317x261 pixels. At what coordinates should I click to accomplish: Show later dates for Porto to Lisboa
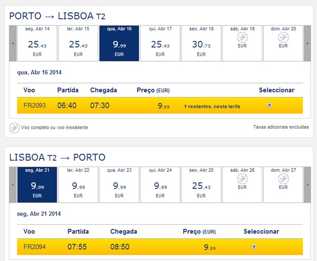click(x=307, y=43)
